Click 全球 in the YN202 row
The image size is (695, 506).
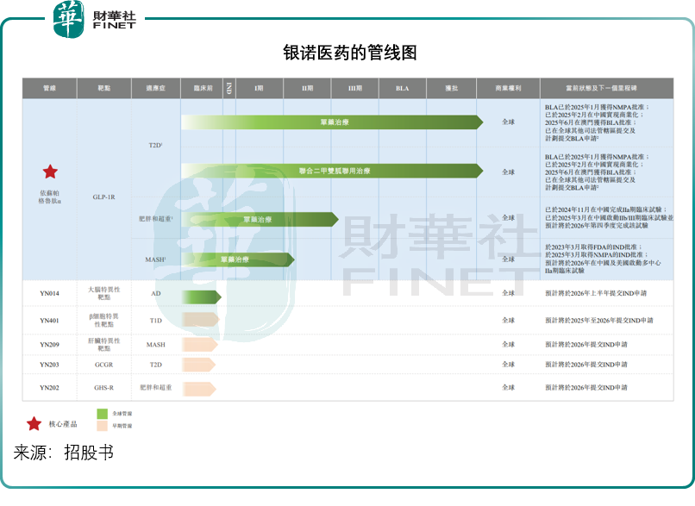tap(509, 387)
